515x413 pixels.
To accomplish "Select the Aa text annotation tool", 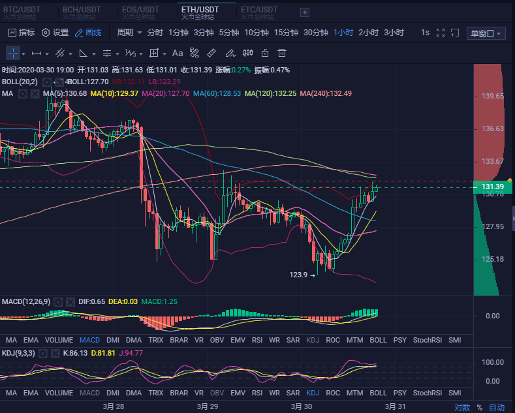I will [x=178, y=54].
